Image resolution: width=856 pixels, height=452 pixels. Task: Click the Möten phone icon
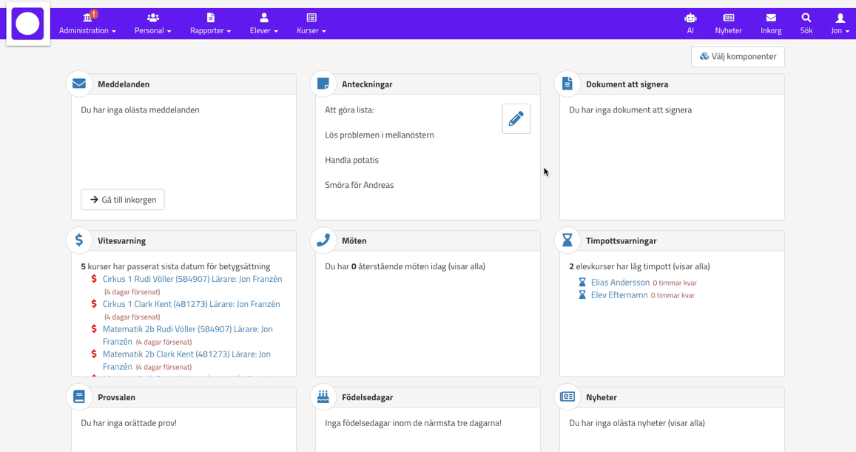tap(323, 240)
